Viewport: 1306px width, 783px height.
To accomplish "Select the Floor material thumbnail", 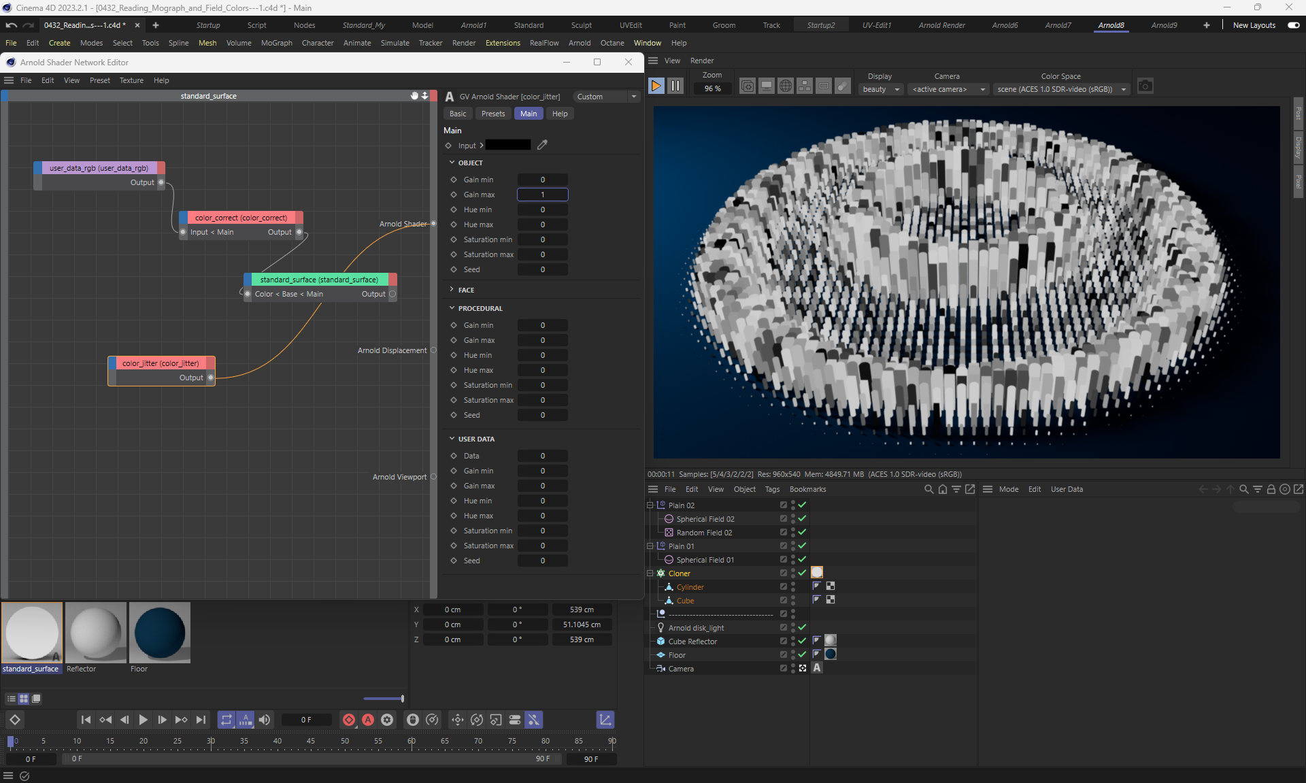I will (x=160, y=633).
